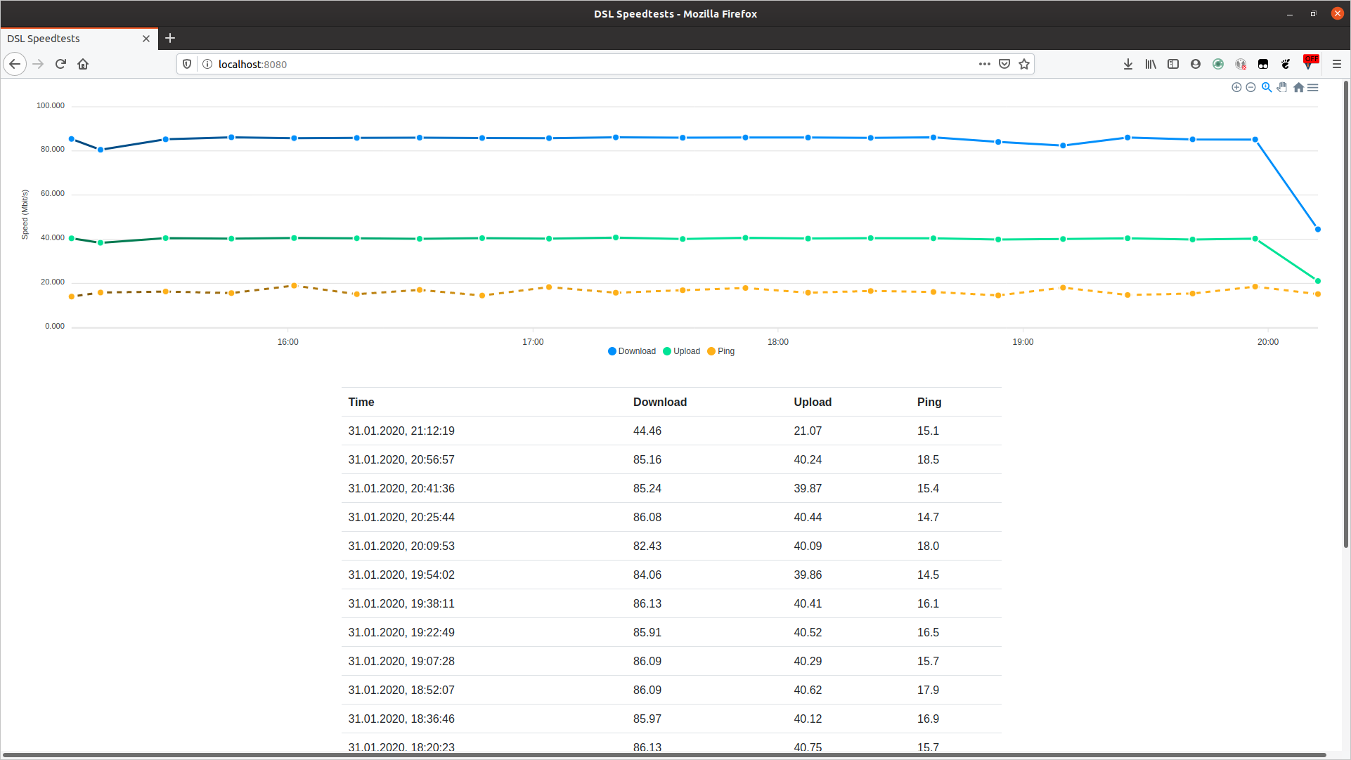Open a new tab with plus button

tap(170, 39)
